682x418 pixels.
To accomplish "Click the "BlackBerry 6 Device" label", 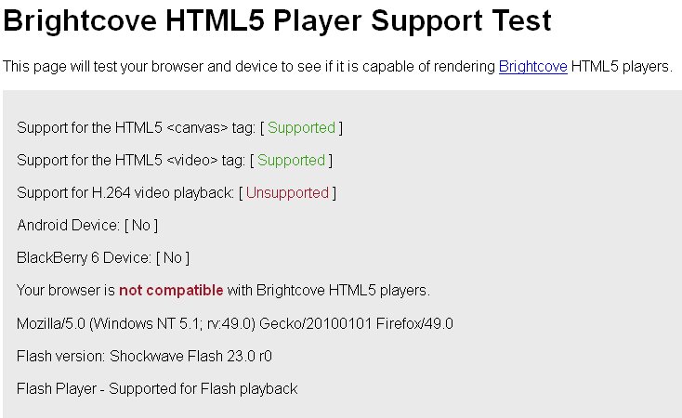I will [84, 258].
